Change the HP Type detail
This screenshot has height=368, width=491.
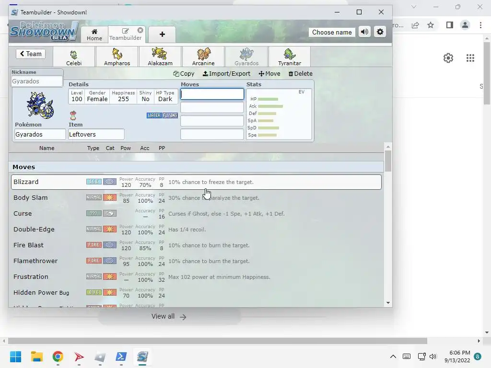point(165,96)
